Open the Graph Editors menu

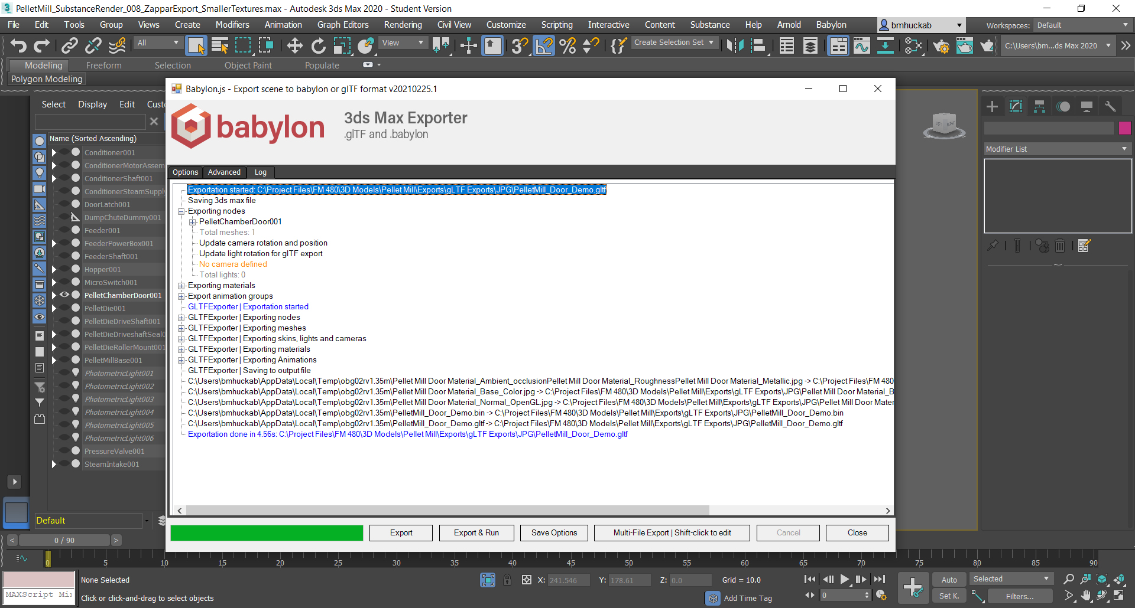(x=343, y=25)
